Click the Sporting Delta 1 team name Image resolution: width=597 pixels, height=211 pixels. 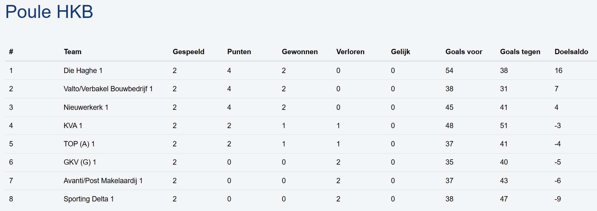tap(88, 199)
